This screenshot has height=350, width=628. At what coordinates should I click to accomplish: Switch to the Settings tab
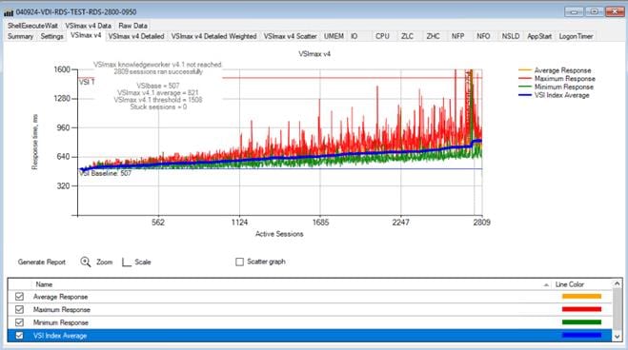tap(52, 36)
